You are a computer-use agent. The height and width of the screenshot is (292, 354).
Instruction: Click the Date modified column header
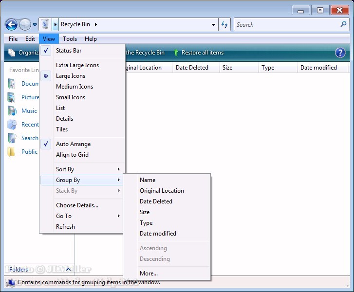coord(323,68)
